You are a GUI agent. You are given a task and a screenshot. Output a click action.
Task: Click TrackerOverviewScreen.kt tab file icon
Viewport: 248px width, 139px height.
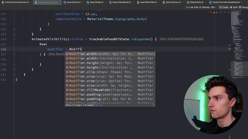(3, 2)
